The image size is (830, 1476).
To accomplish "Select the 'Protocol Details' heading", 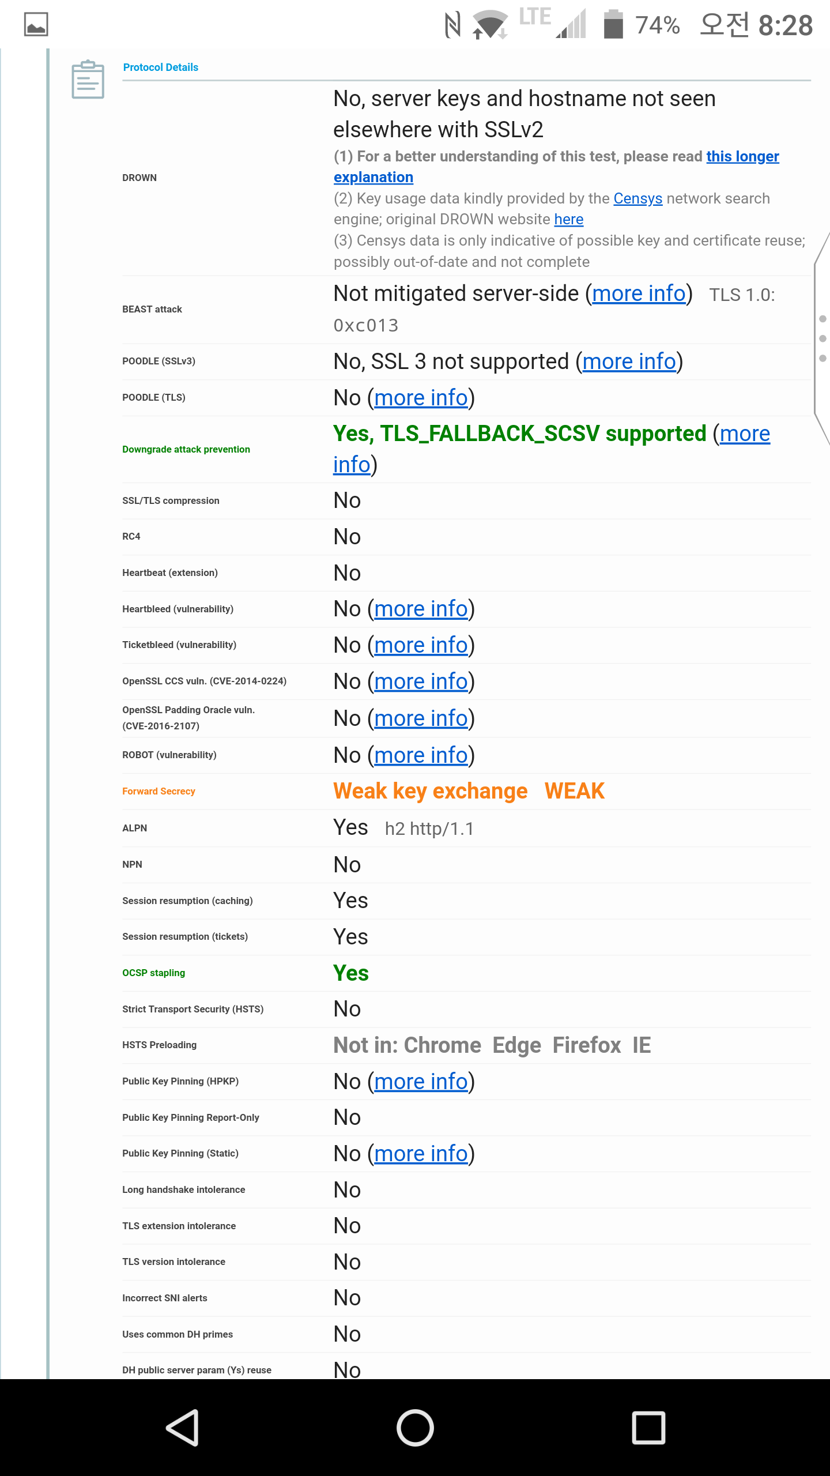I will click(161, 67).
